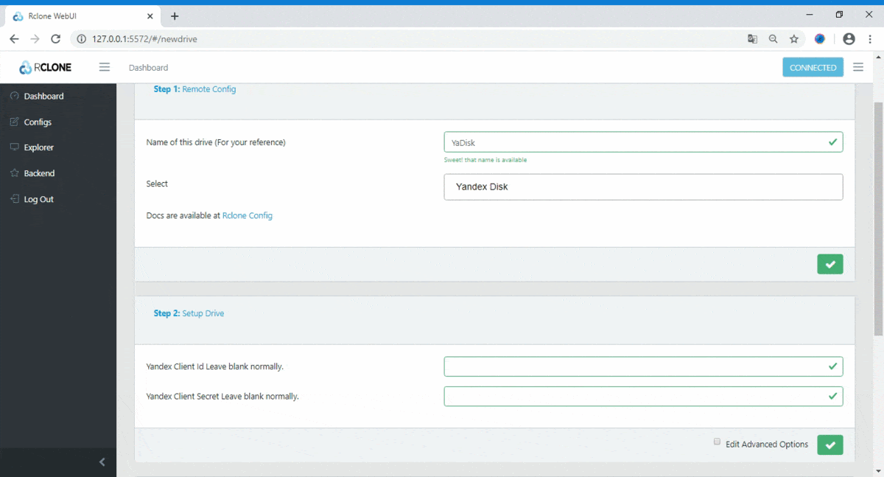Click the browser extension icon
The width and height of the screenshot is (884, 477).
pos(820,39)
